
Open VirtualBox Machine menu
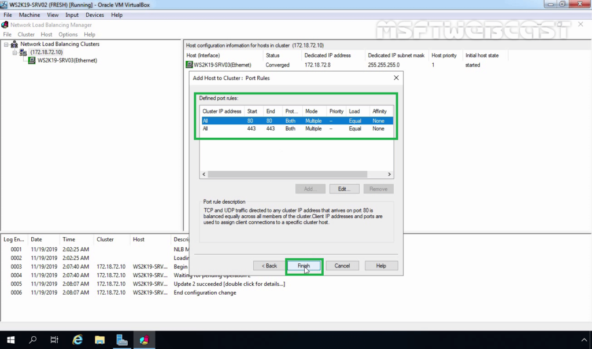point(29,14)
